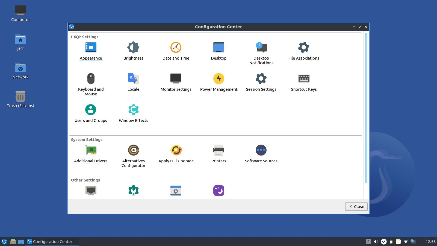
Task: Click the 12:53 clock on the taskbar
Action: coord(430,242)
